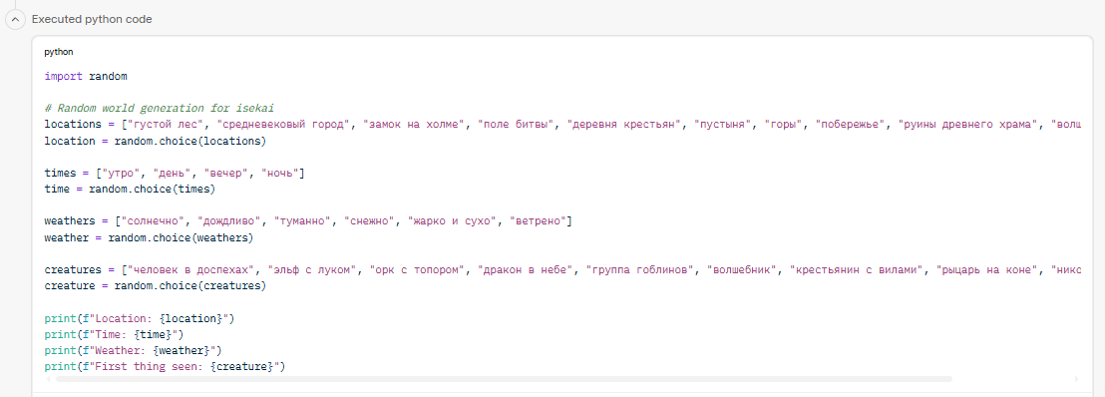Viewport: 1105px width, 397px height.
Task: Click the 'Executed python code' header label
Action: pyautogui.click(x=92, y=19)
